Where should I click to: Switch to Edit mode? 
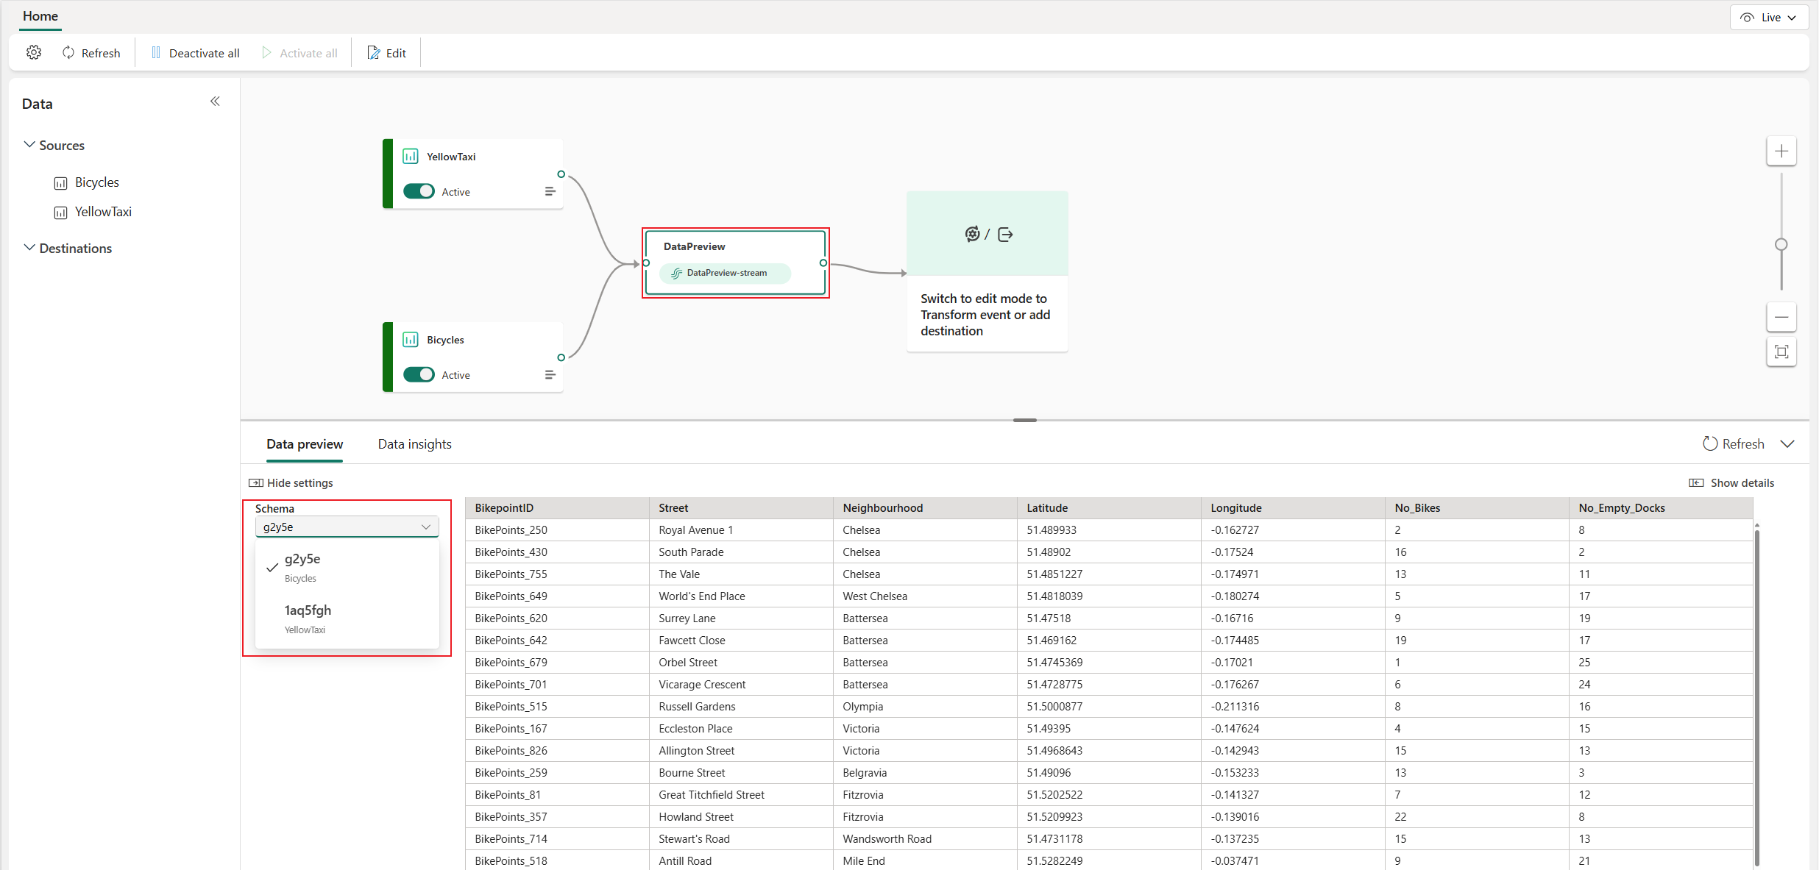[387, 53]
